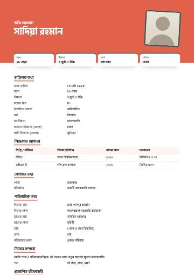Screen dimensions: 194x275
Task: Select the workplace value "একটি বেসরকারি ব্যাংক"
Action: click(x=81, y=188)
